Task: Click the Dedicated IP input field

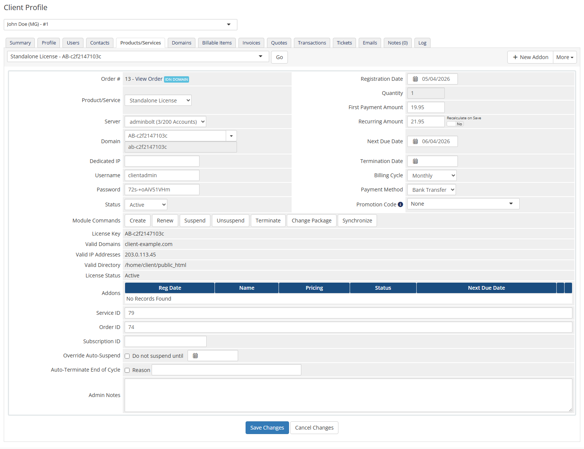Action: 162,161
